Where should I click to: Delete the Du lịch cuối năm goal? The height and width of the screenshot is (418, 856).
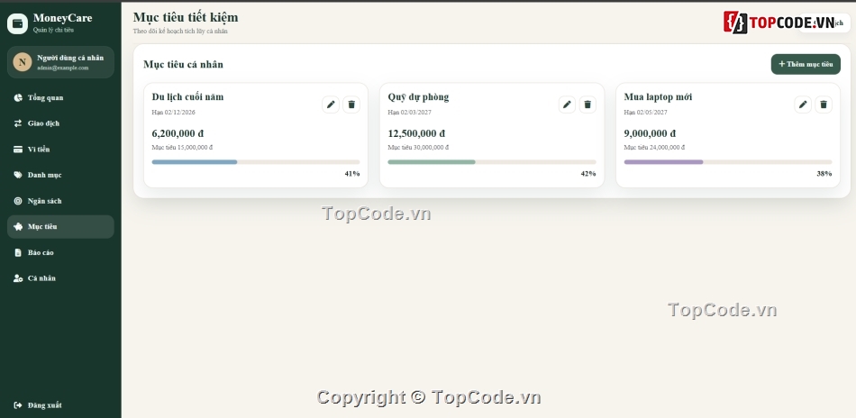click(351, 104)
